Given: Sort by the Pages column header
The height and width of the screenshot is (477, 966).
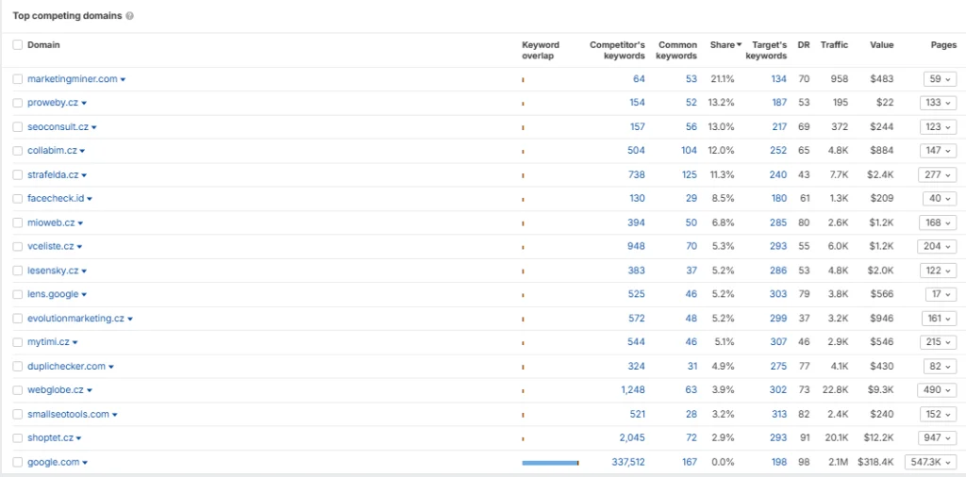Looking at the screenshot, I should 943,45.
